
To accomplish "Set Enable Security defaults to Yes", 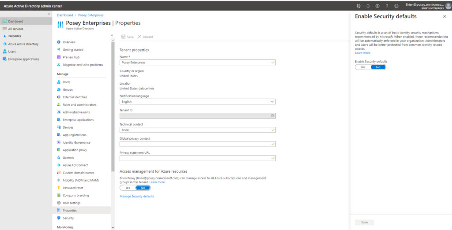I will [363, 67].
